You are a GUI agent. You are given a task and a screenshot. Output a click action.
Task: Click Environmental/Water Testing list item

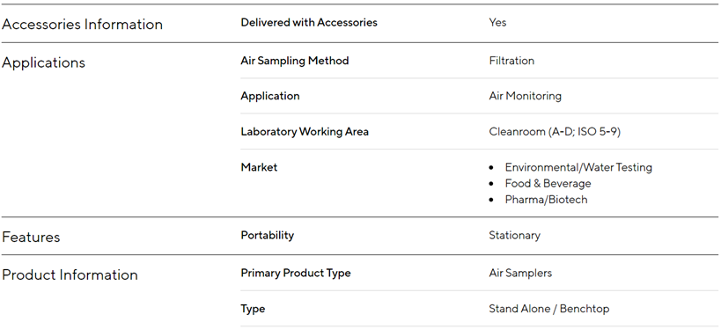point(578,167)
